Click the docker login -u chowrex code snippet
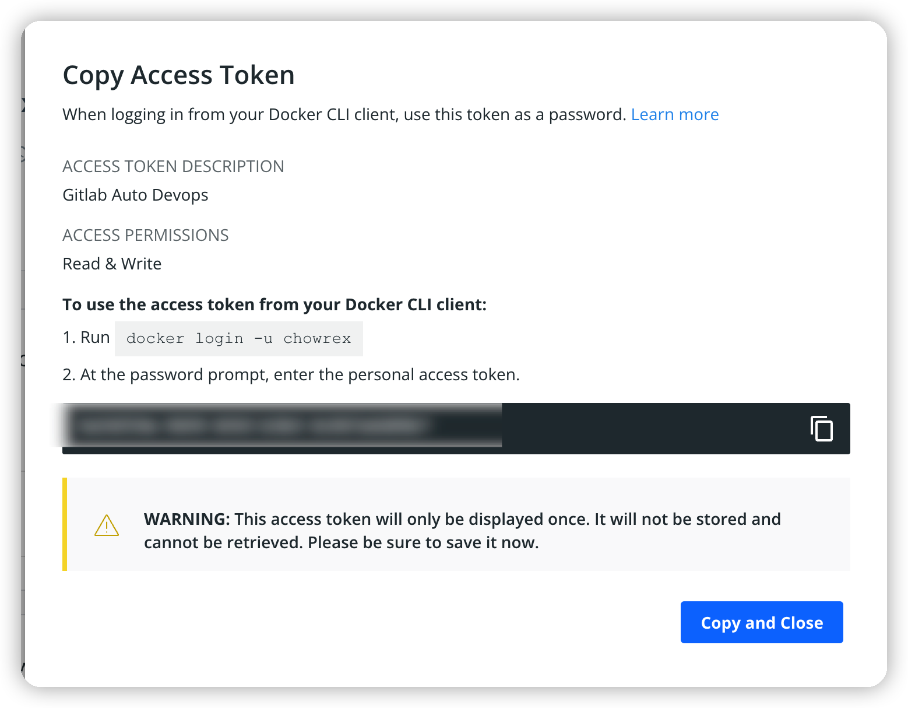908x708 pixels. tap(238, 338)
